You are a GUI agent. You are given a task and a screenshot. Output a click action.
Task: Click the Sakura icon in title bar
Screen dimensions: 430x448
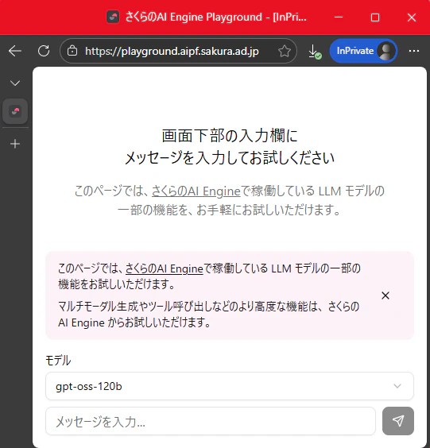click(x=113, y=17)
